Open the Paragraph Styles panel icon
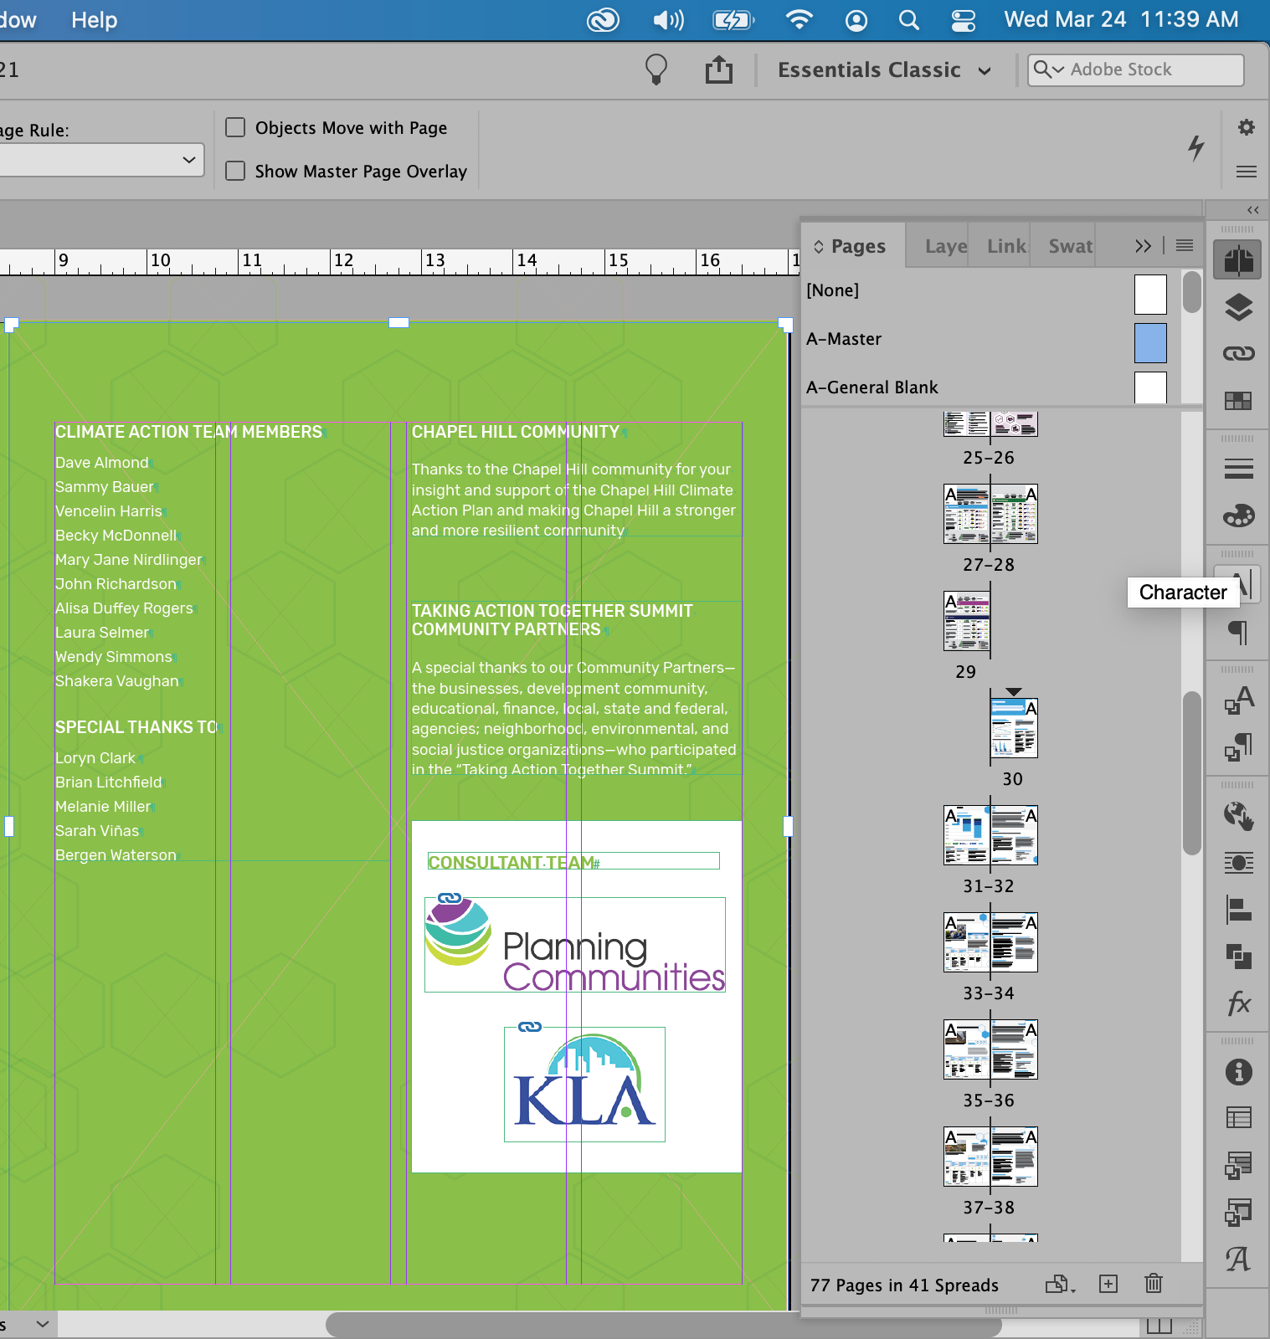1270x1339 pixels. 1238,746
